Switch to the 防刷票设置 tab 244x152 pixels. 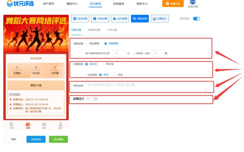[x=94, y=30]
